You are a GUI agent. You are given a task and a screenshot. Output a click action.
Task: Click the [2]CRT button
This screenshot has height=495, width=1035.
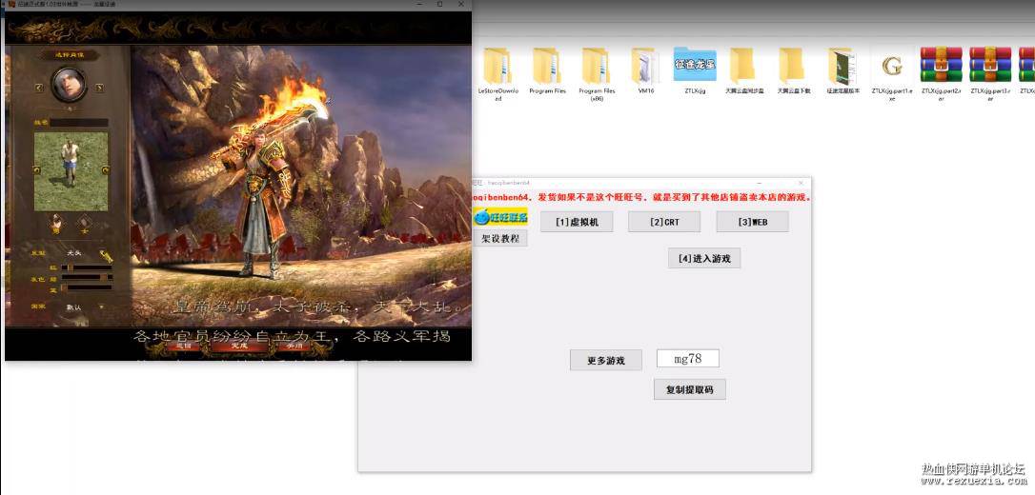664,222
